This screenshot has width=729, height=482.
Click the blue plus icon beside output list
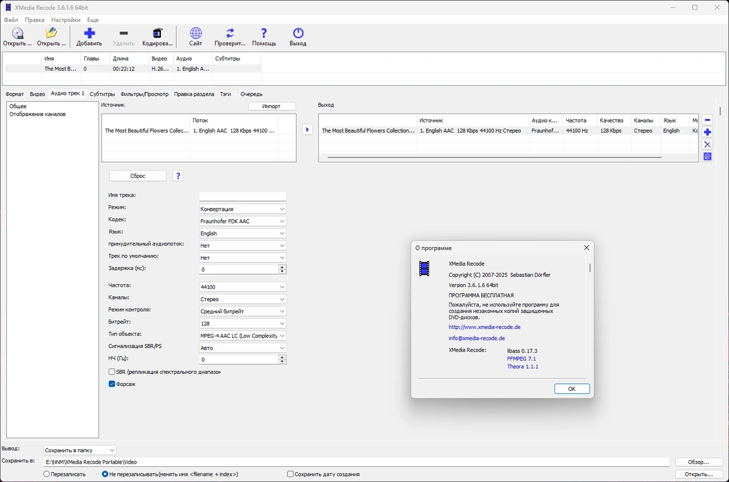point(707,132)
